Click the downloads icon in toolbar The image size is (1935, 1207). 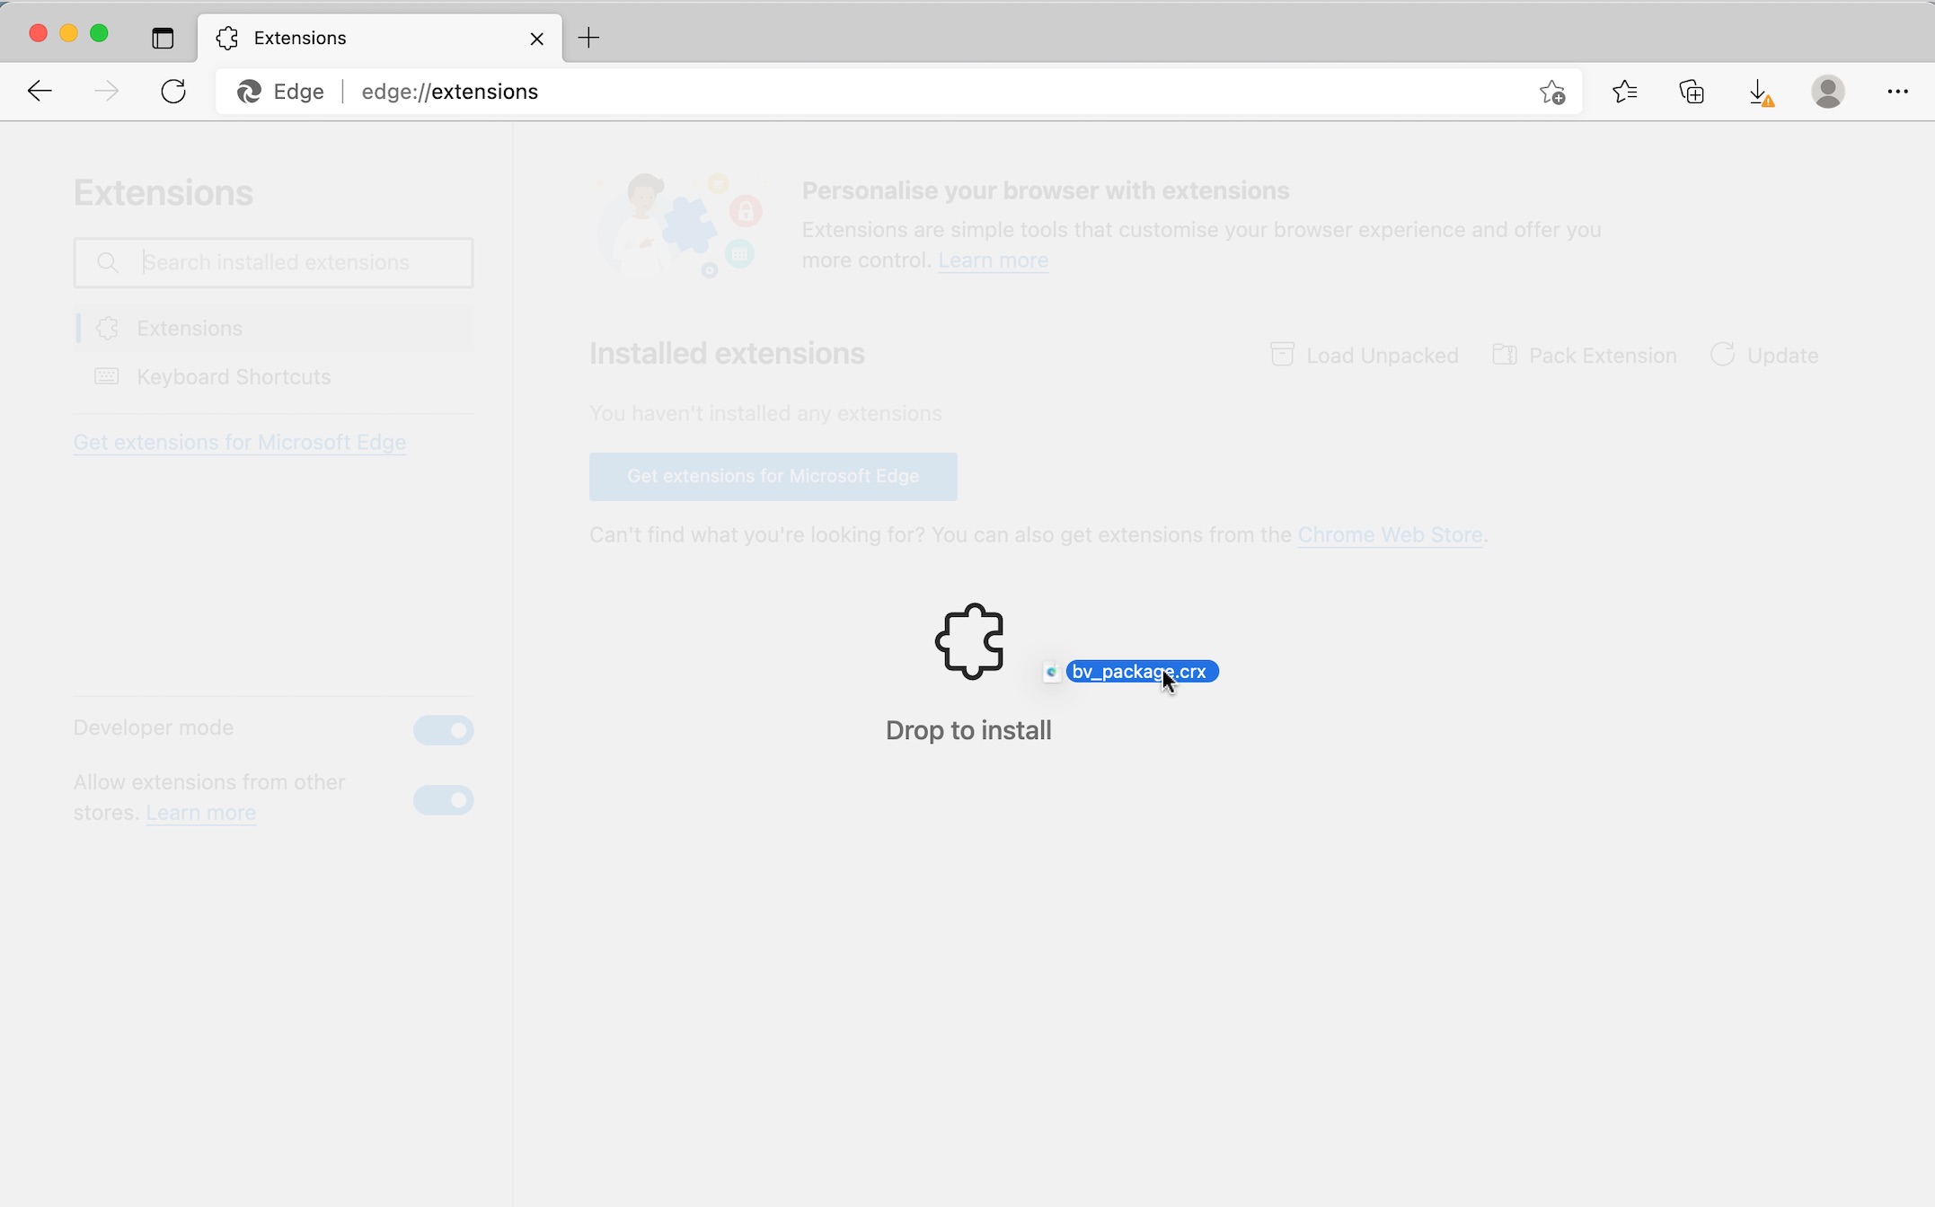click(1760, 92)
